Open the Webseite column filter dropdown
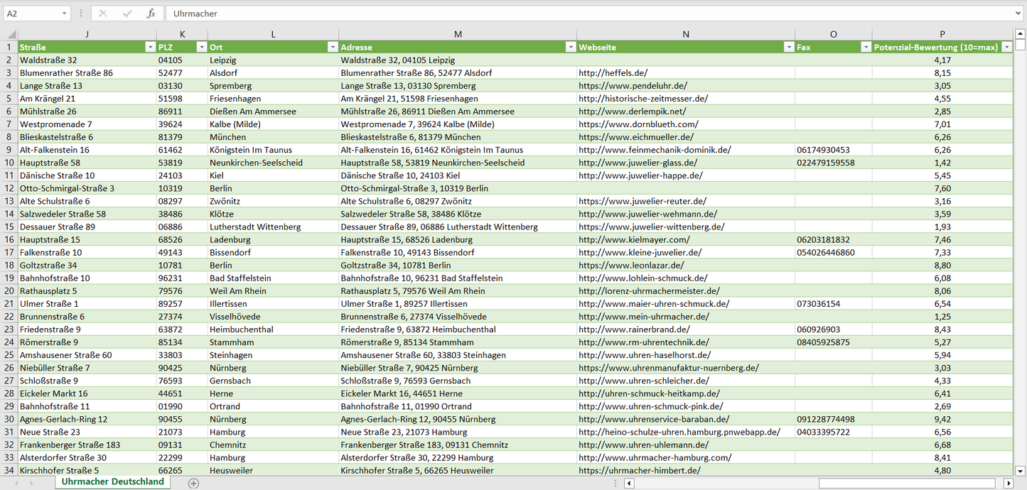This screenshot has width=1027, height=490. (788, 47)
